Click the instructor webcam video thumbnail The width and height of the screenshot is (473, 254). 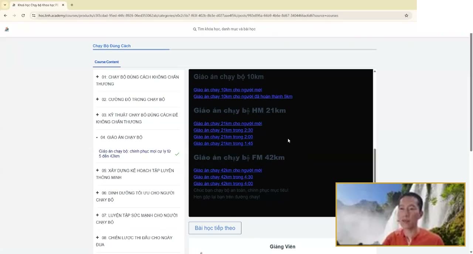401,214
